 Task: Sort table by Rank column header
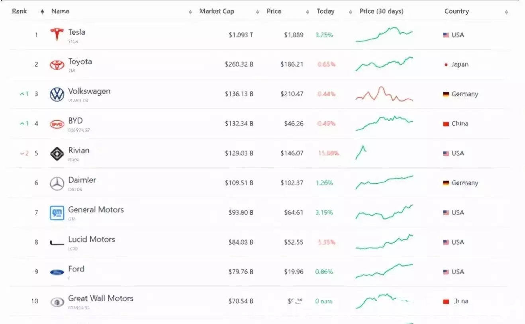click(x=20, y=11)
